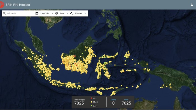This screenshot has width=196, height=110.
Task: Select the Cluster display label
Action: tap(78, 13)
